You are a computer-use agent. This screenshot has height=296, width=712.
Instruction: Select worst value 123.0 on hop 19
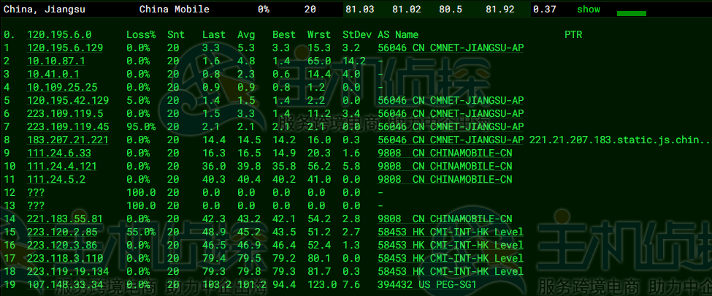322,285
